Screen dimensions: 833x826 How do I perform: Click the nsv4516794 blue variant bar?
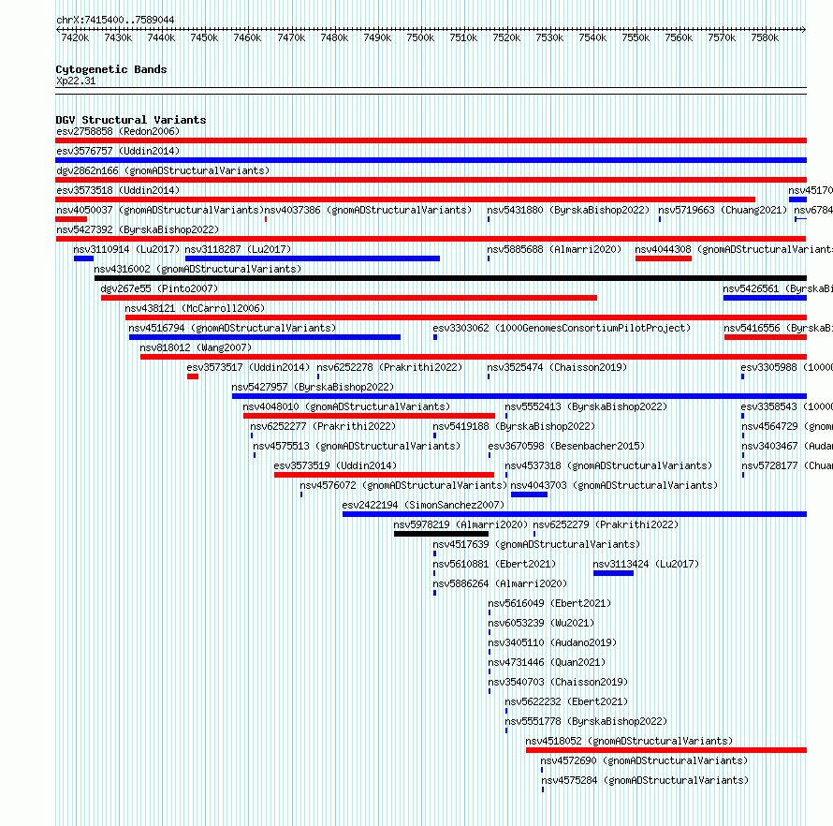[x=265, y=337]
